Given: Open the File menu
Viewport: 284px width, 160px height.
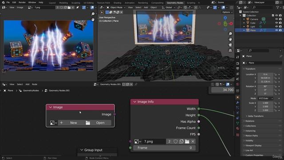Looking at the screenshot, I should (8, 3).
